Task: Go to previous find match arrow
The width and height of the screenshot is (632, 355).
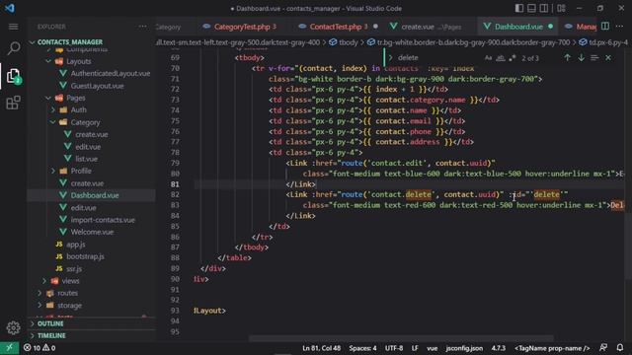Action: coord(568,58)
